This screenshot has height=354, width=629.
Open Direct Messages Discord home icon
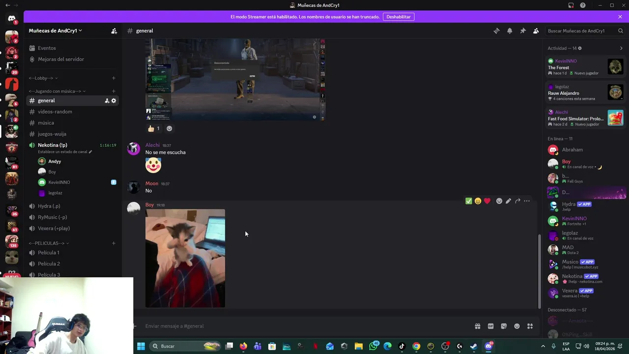tap(12, 19)
